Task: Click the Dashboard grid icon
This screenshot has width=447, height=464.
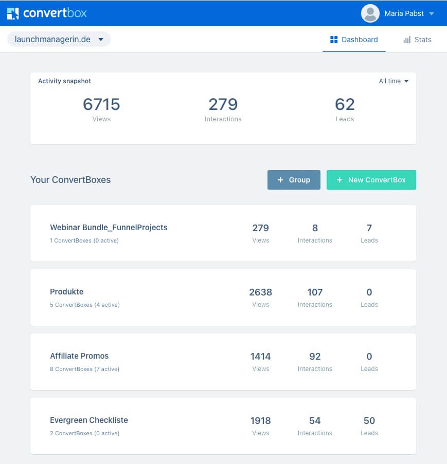Action: click(x=334, y=40)
